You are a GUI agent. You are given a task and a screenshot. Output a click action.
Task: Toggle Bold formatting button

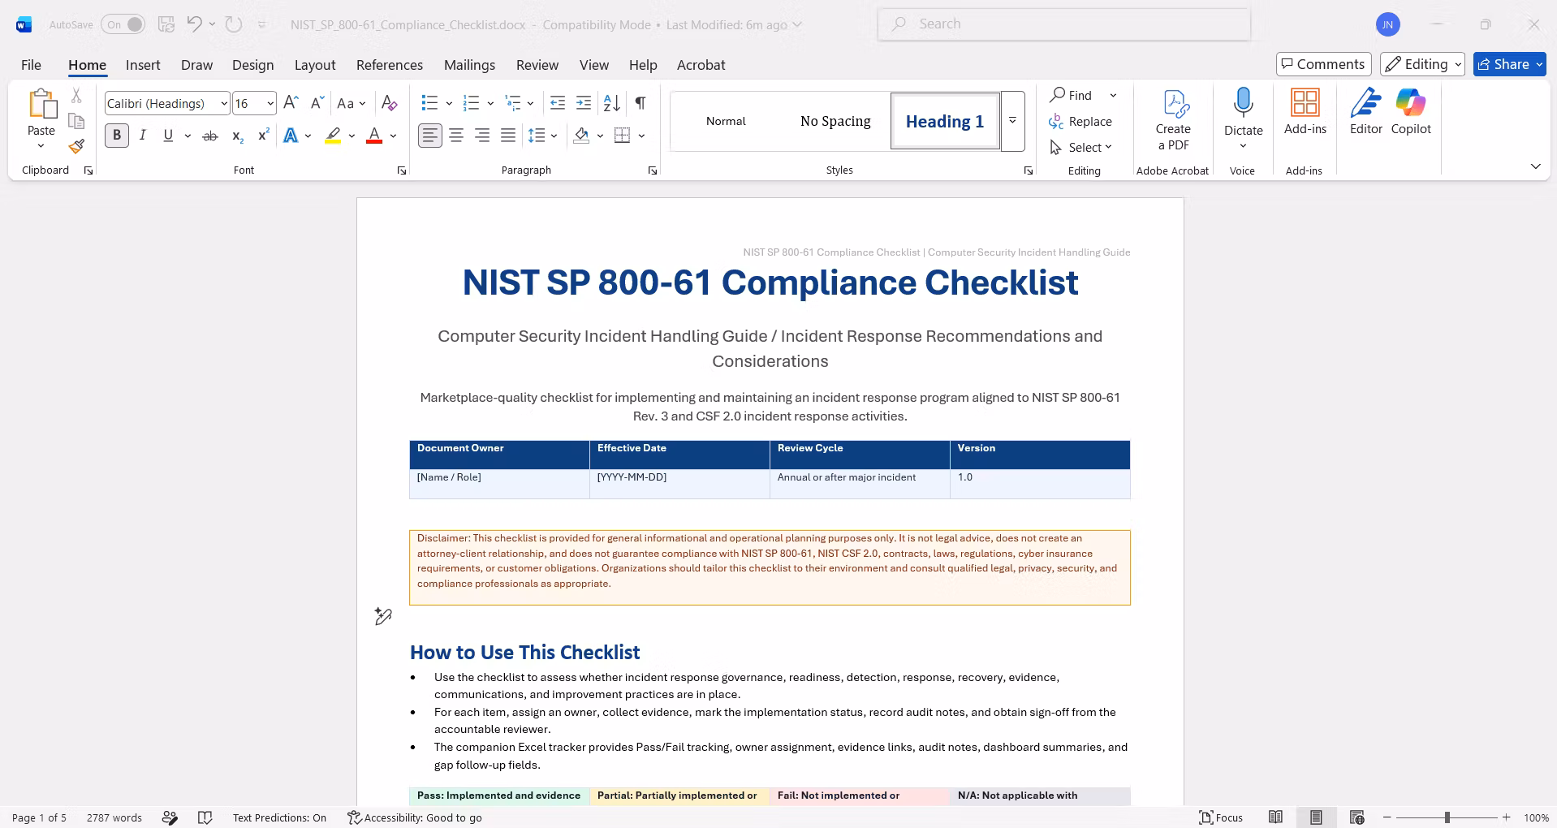pos(117,136)
